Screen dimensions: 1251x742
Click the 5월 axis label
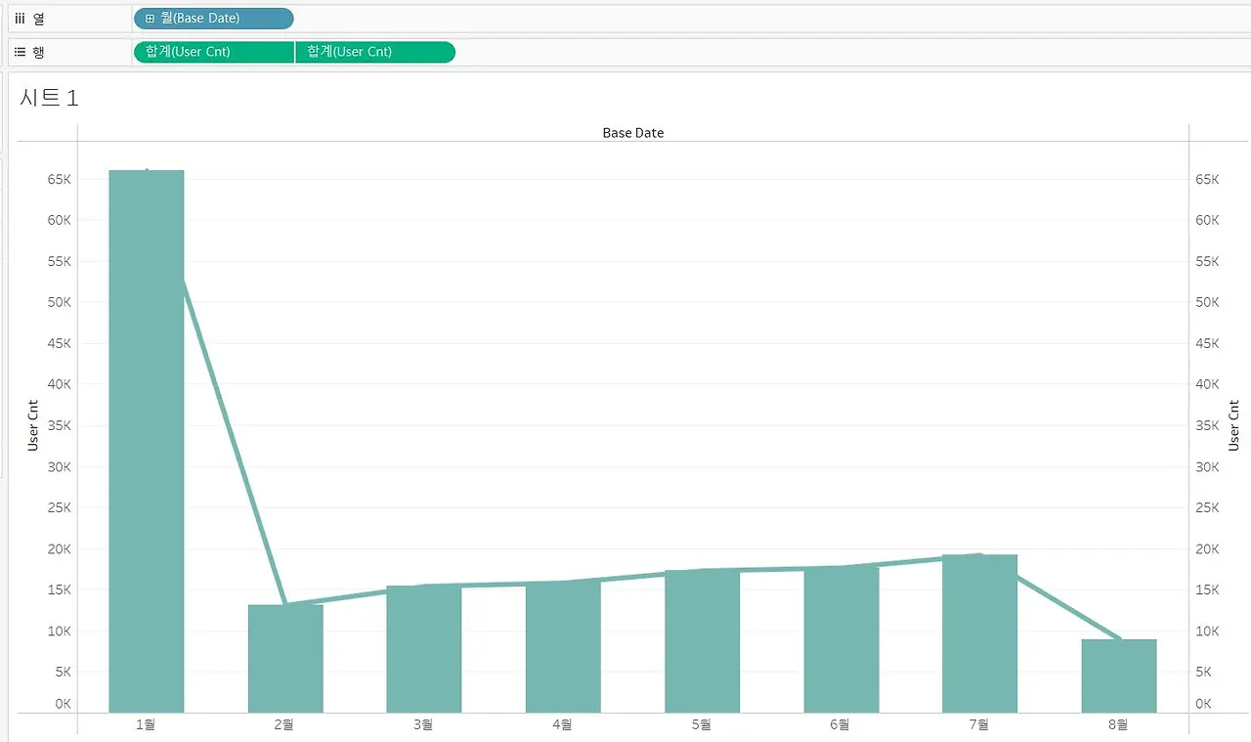click(x=701, y=724)
